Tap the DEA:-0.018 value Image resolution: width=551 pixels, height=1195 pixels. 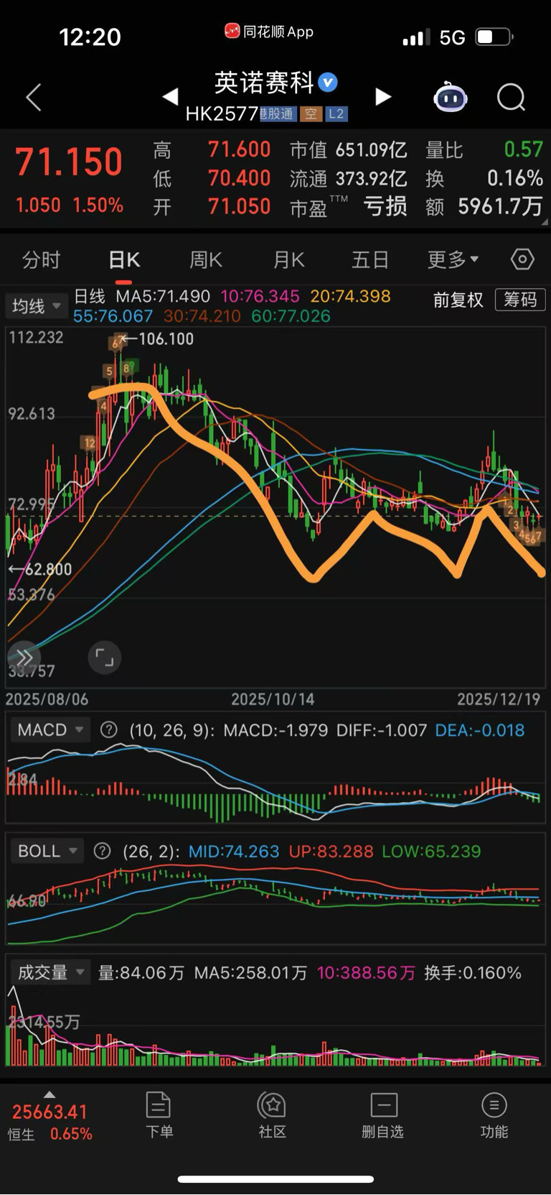[480, 730]
